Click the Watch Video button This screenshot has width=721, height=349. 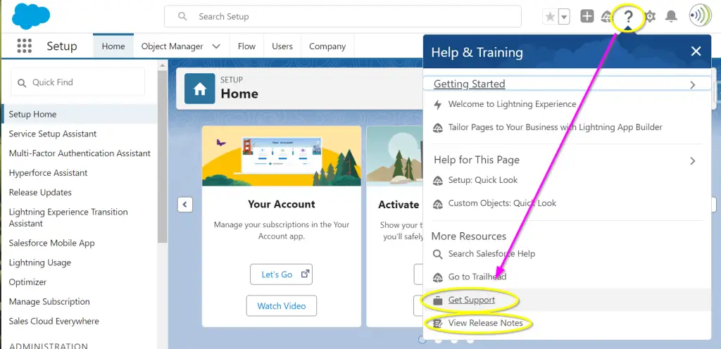click(281, 306)
